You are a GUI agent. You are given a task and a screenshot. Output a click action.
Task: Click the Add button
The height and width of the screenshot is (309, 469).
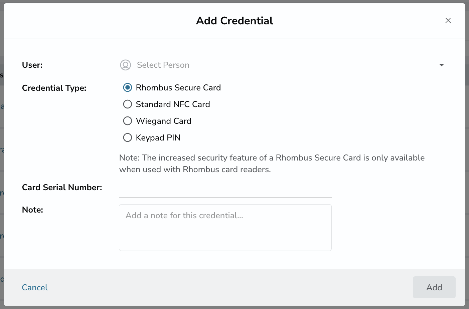tap(434, 287)
